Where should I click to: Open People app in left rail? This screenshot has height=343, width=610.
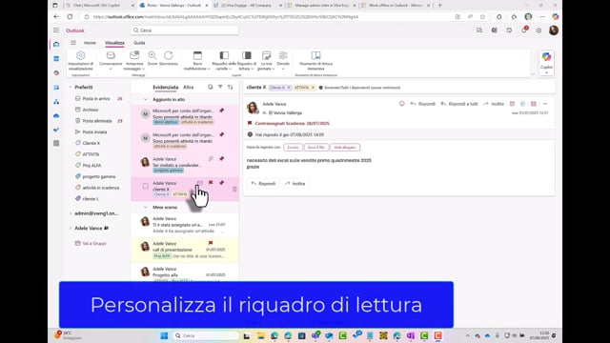coord(56,87)
